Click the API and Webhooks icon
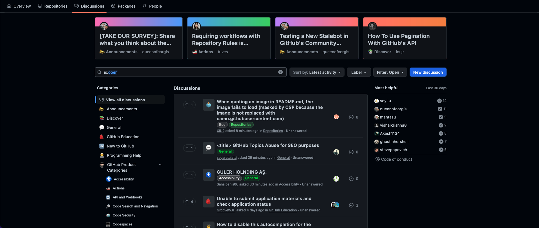This screenshot has height=228, width=539. (x=108, y=197)
